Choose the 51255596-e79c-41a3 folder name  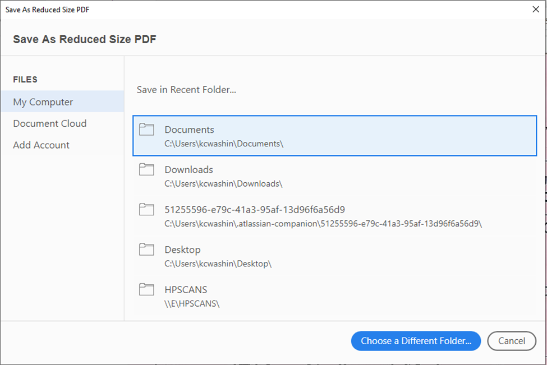(x=254, y=210)
